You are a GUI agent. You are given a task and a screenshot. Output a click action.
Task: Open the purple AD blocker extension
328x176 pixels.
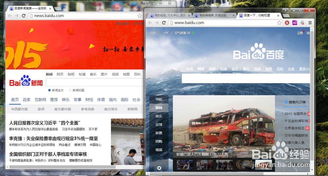[x=295, y=23]
